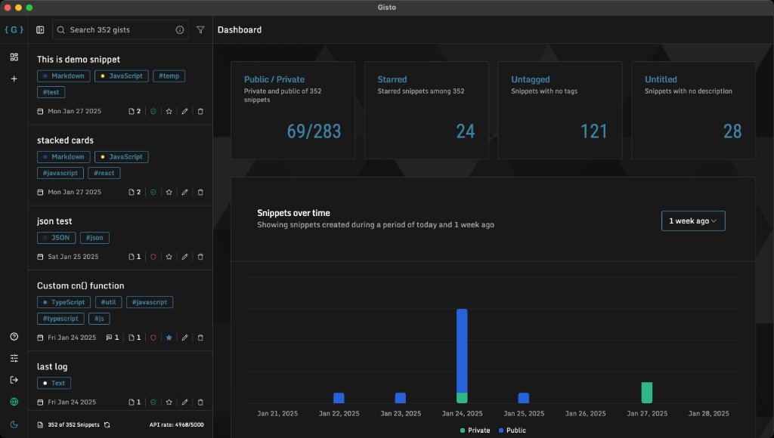Click the info icon inside the search bar
This screenshot has height=438, width=774.
coord(178,29)
